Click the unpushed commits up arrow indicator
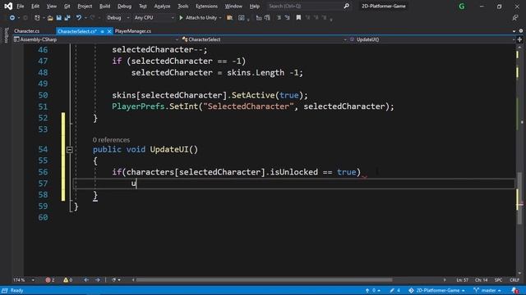The image size is (526, 295). click(x=372, y=290)
